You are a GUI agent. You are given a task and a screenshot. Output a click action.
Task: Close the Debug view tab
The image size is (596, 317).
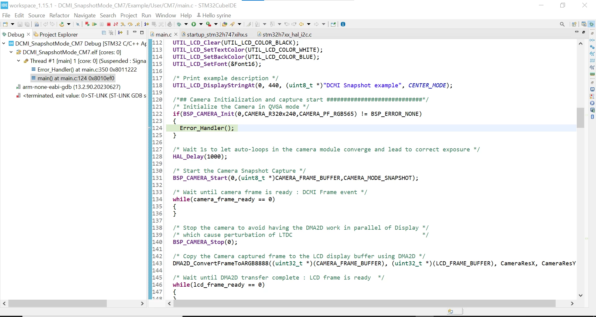pyautogui.click(x=28, y=34)
